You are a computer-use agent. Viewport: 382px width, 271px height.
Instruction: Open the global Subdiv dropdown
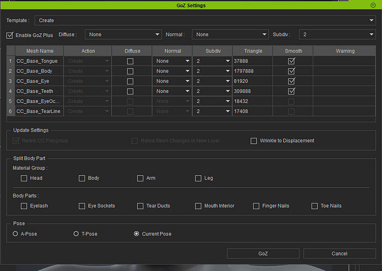tap(337, 34)
